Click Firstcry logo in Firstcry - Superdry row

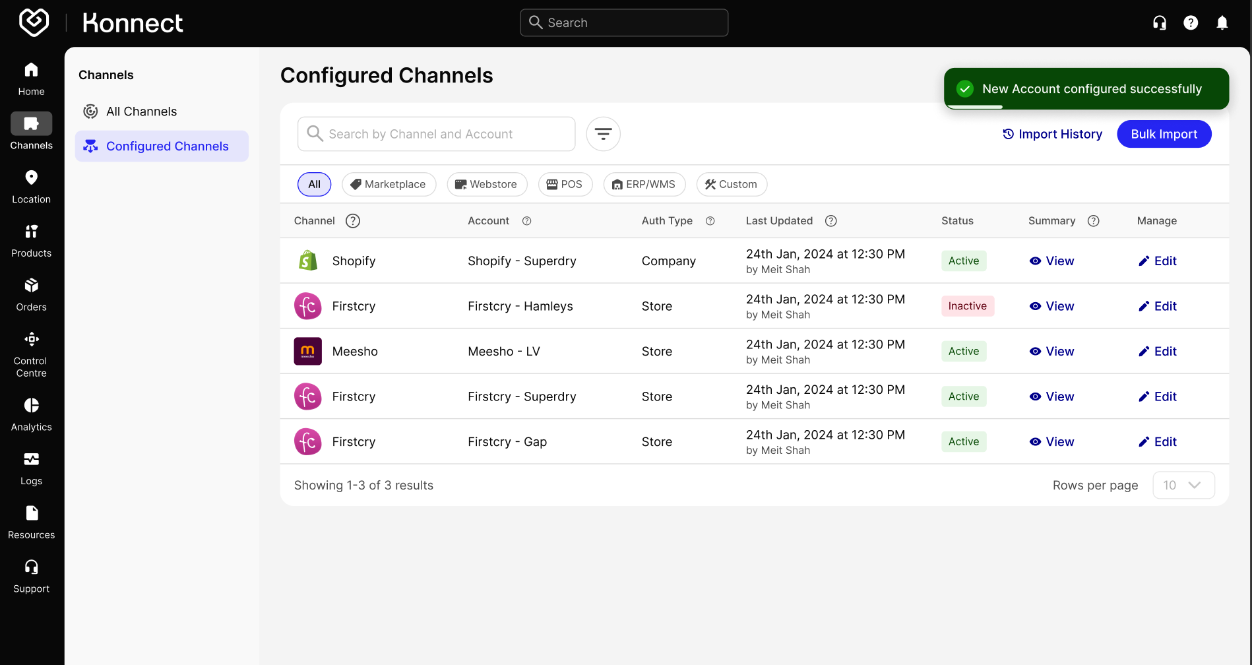pyautogui.click(x=307, y=396)
